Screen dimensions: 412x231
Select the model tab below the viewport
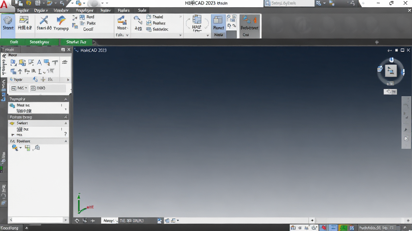coord(109,221)
